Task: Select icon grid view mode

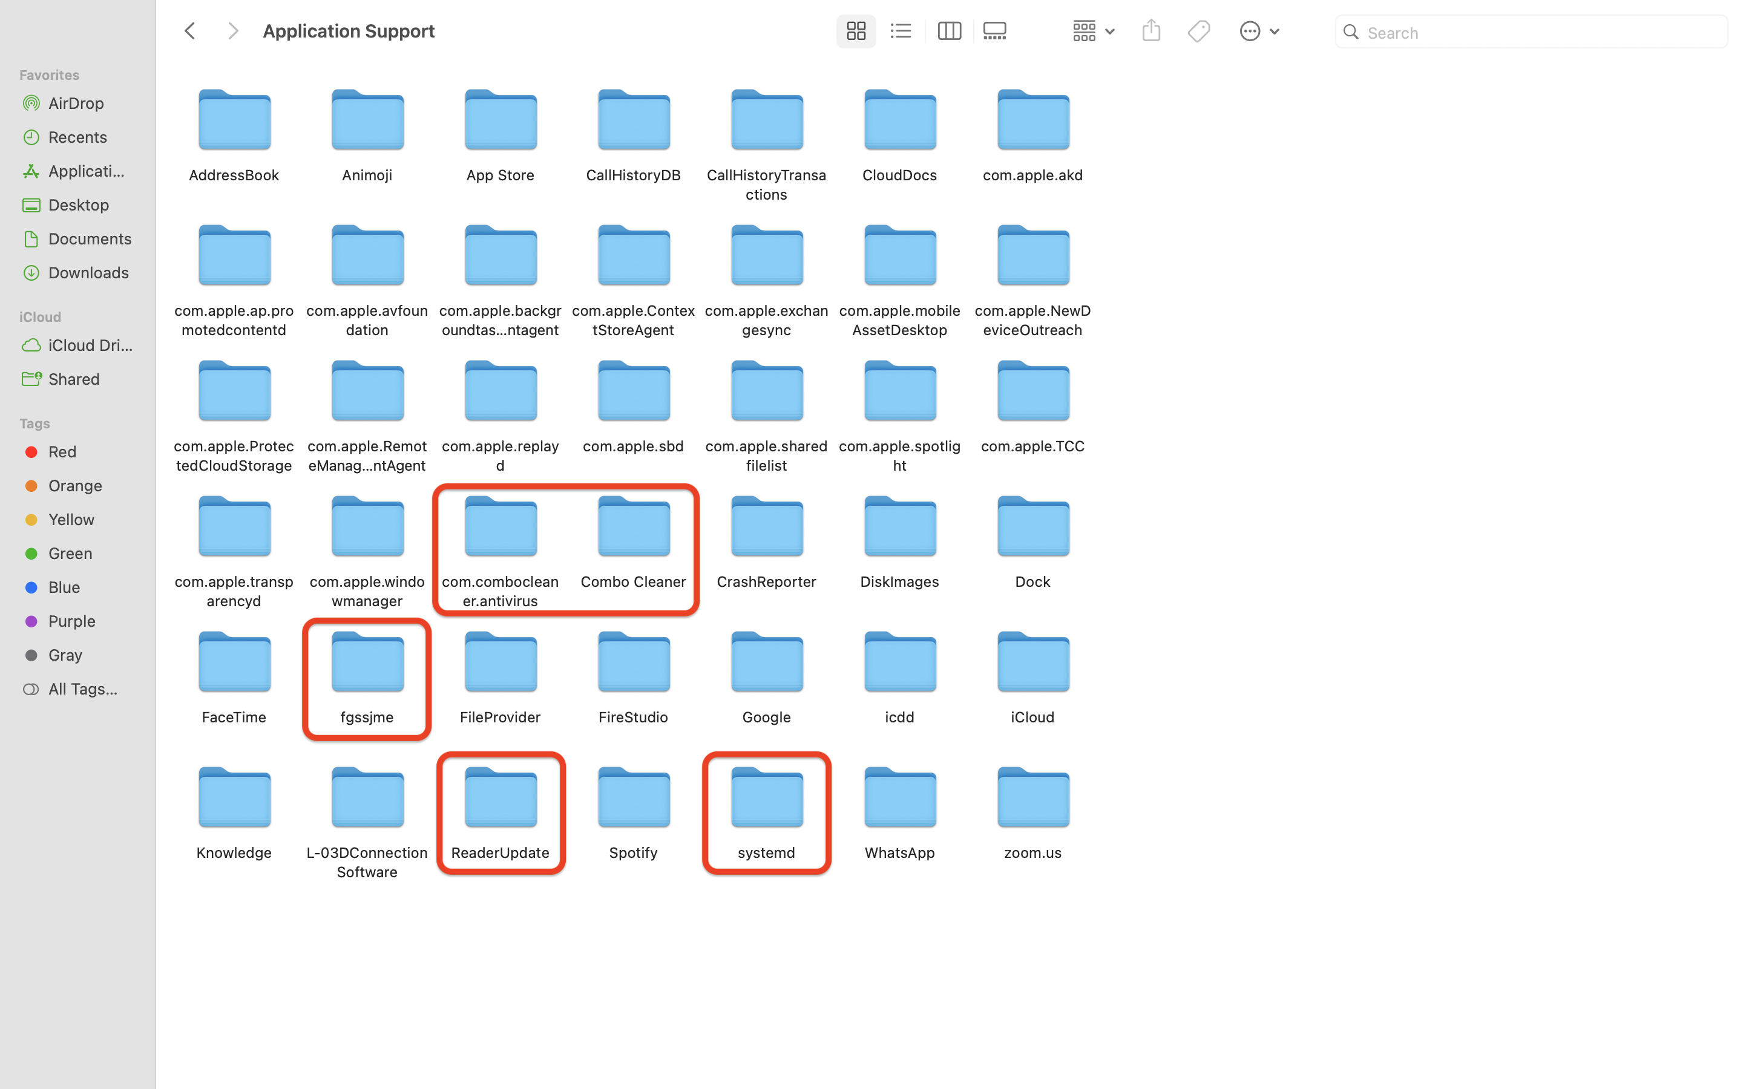Action: tap(856, 31)
